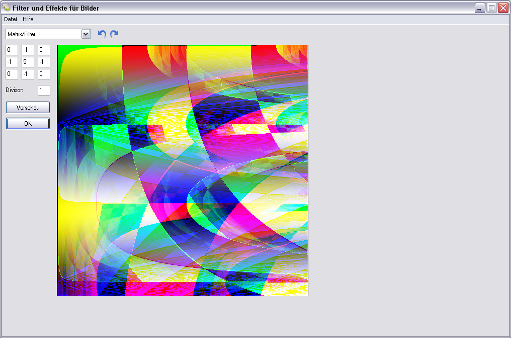Select the bottom-right matrix cell field

(44, 74)
